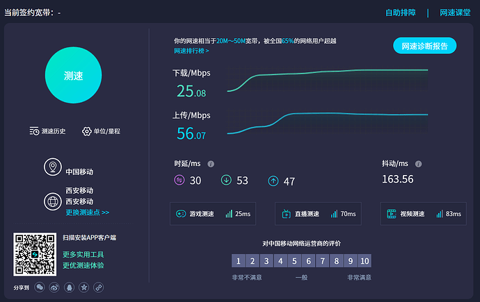Image resolution: width=480 pixels, height=302 pixels.
Task: Open 网速课堂 link at top
Action: point(455,12)
